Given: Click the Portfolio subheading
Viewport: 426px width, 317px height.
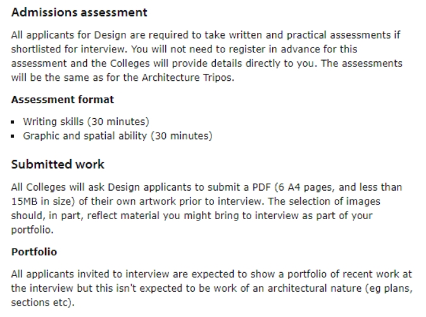Looking at the screenshot, I should [34, 252].
